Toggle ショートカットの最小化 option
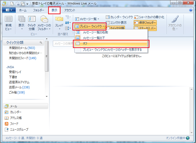 (150, 17)
